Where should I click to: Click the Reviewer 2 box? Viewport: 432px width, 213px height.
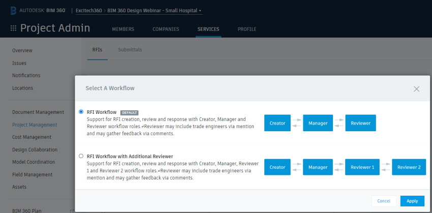tap(409, 167)
